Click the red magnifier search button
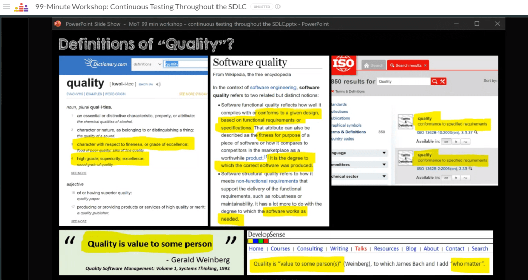Image resolution: width=528 pixels, height=280 pixels. pyautogui.click(x=434, y=82)
